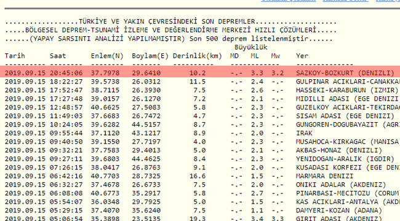
Task: Click the MARMARA DENIZI location entry
Action: [x=324, y=176]
